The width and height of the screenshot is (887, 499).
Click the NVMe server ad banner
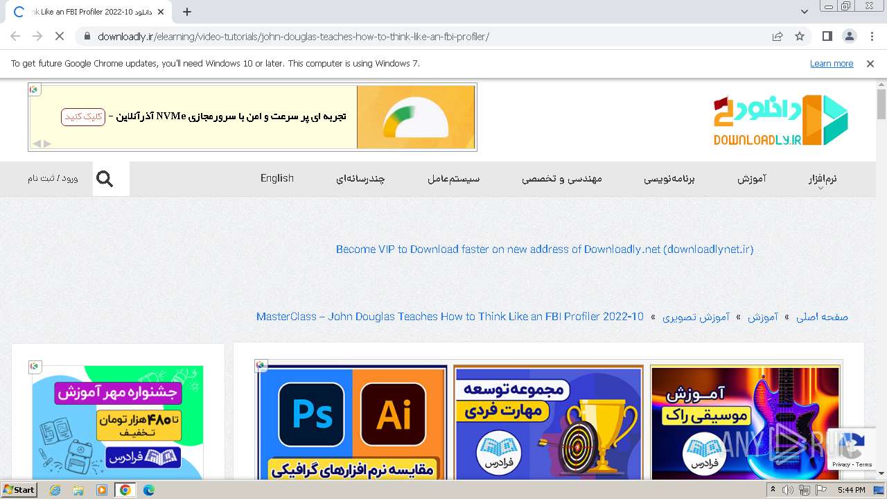click(x=252, y=116)
